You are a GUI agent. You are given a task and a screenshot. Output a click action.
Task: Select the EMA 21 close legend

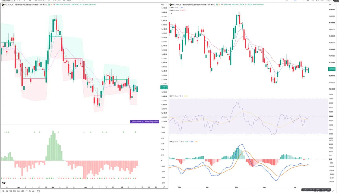click(174, 10)
